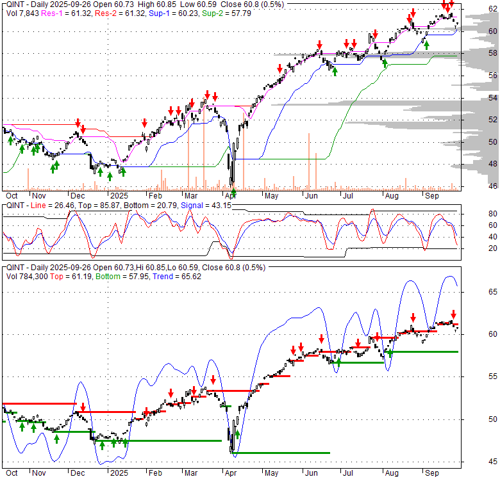Click the 62 price label on top chart axis
The height and width of the screenshot is (477, 500).
(x=493, y=8)
